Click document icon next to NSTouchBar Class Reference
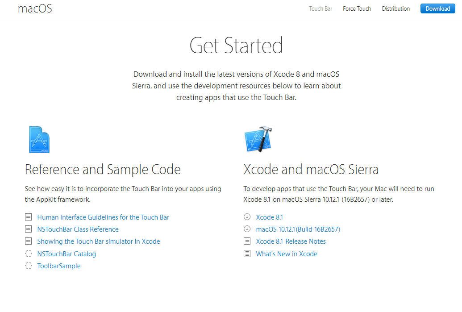This screenshot has height=312, width=462. [29, 229]
